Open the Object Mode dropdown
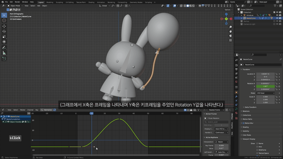 tap(15, 6)
